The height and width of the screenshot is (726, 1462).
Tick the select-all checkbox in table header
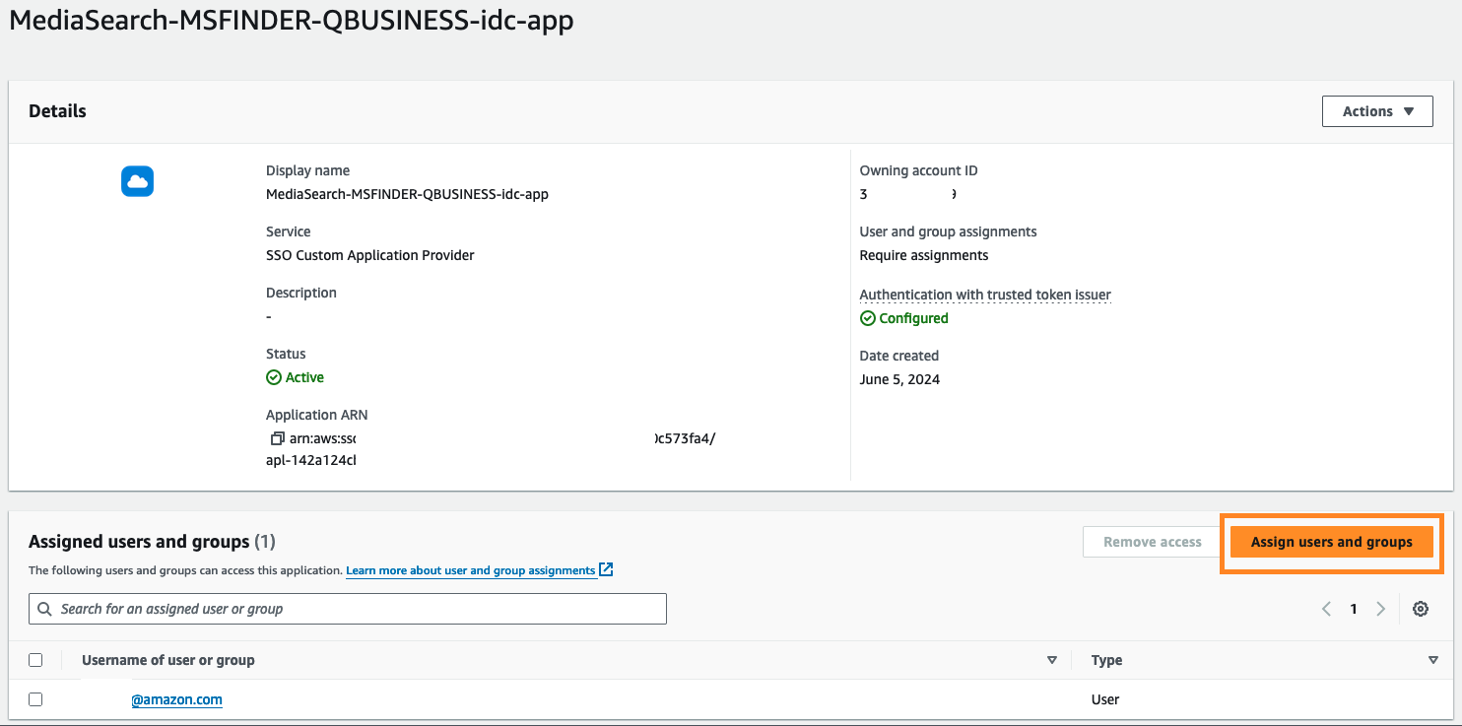35,660
